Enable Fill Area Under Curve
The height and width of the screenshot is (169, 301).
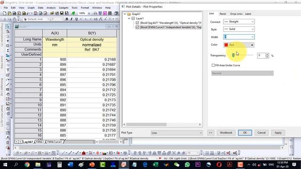[213, 65]
